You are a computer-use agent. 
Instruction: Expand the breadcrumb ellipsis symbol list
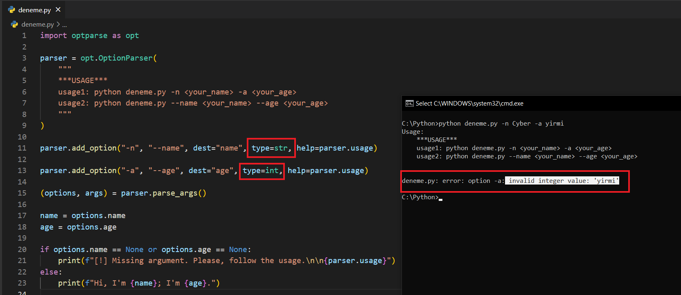[65, 25]
